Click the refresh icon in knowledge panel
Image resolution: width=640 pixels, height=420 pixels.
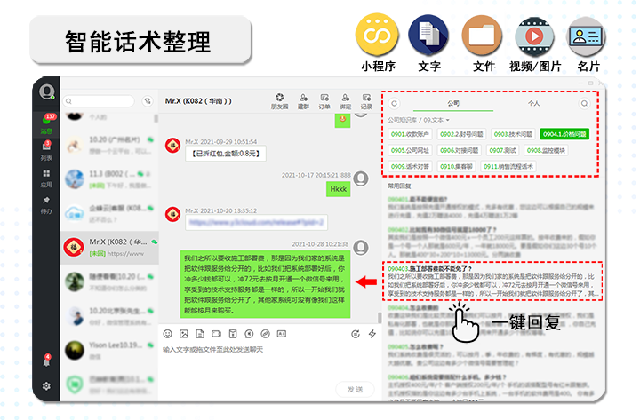click(395, 103)
